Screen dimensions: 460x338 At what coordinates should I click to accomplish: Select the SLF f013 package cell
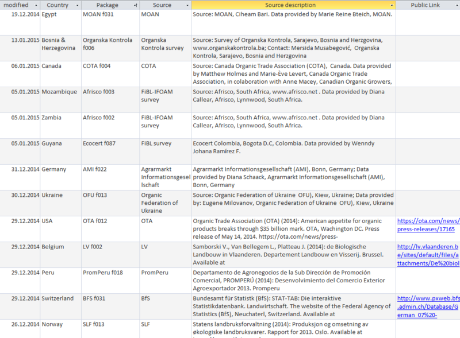tap(110, 329)
